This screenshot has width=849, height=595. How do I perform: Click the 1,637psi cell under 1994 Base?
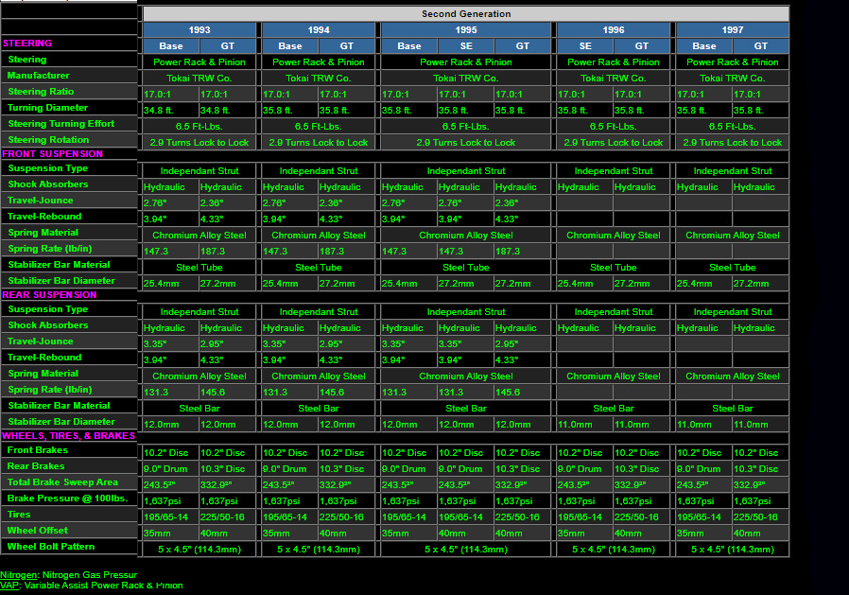[x=290, y=501]
